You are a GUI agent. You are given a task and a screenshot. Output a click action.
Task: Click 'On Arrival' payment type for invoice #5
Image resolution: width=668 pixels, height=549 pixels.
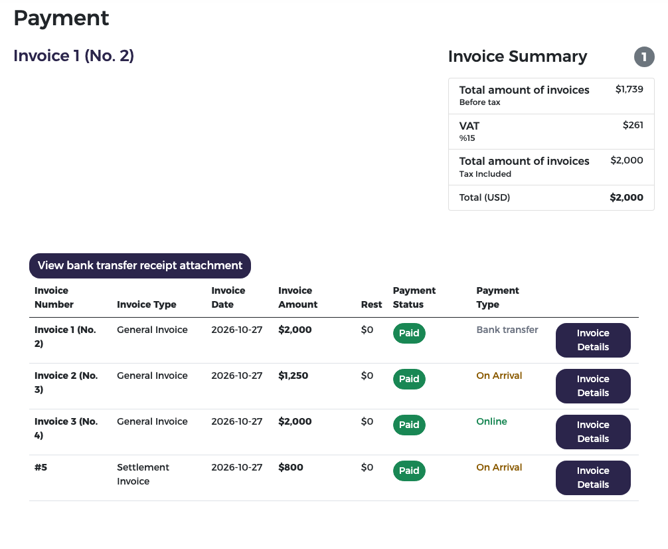coord(499,467)
